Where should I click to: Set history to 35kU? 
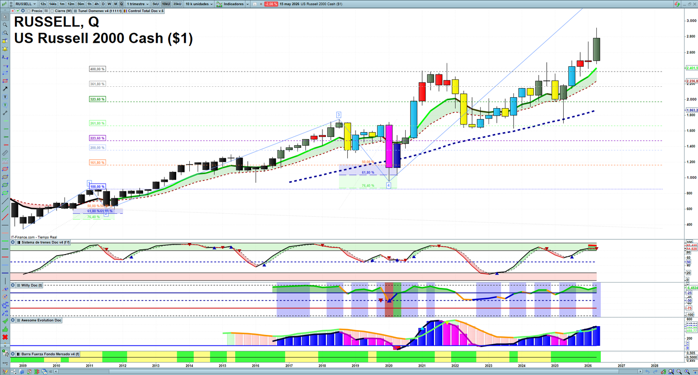click(x=177, y=4)
